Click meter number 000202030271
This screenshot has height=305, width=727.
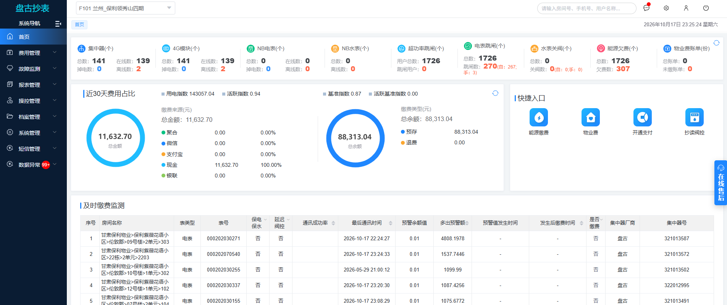click(x=223, y=239)
